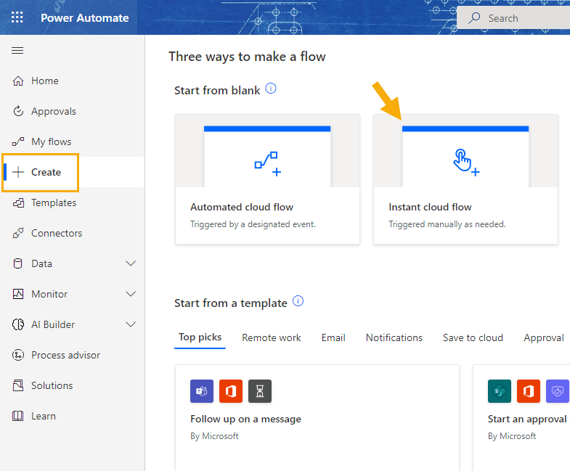The height and width of the screenshot is (471, 570).
Task: Expand the AI Builder section chevron
Action: pyautogui.click(x=131, y=324)
